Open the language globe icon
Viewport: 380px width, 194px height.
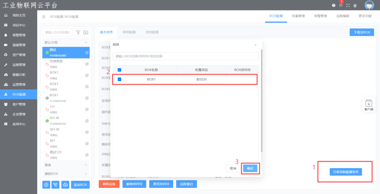[x=355, y=6]
